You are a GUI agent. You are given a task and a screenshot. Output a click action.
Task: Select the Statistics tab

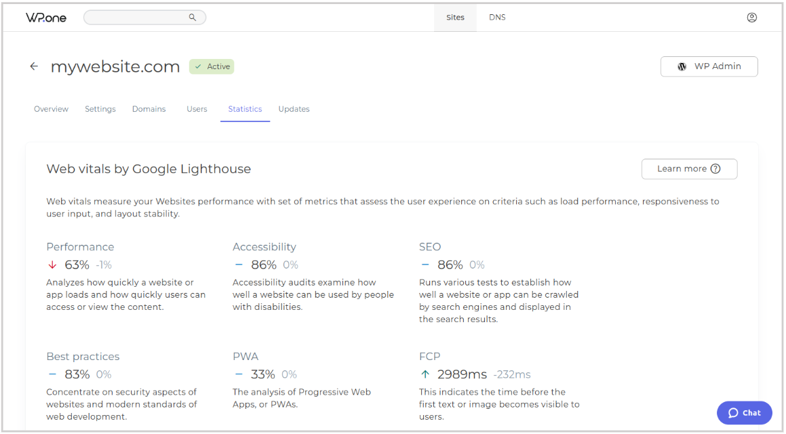tap(245, 109)
